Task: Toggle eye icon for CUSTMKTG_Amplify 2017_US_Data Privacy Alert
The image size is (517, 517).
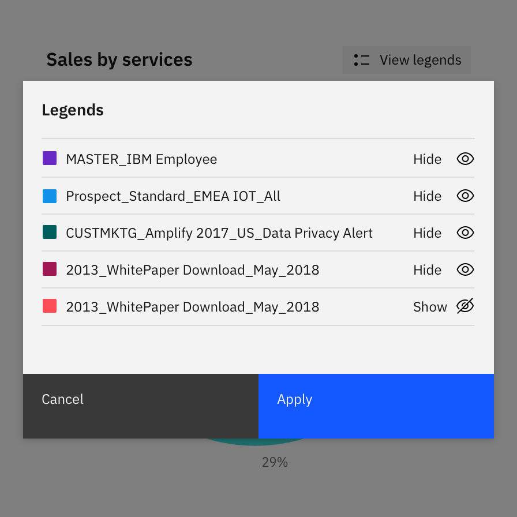Action: tap(465, 233)
